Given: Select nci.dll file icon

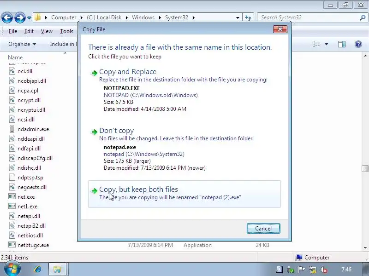Looking at the screenshot, I should tap(12, 71).
